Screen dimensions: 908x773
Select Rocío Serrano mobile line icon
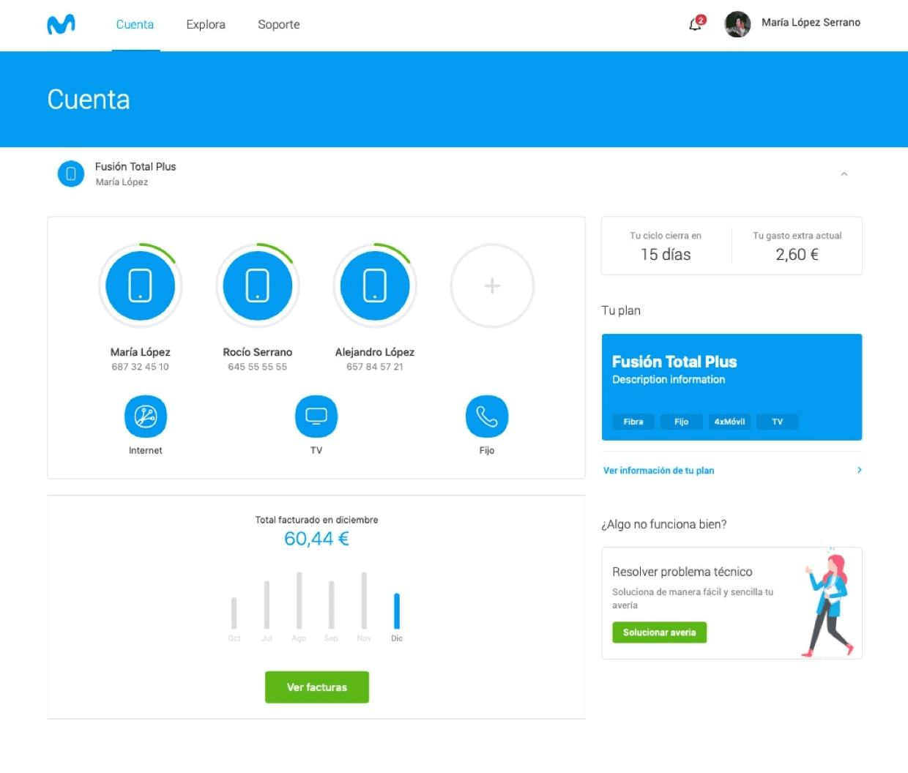point(258,285)
